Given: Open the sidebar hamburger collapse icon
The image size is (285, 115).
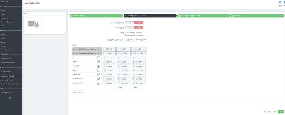Looking at the screenshot, I should click(10, 98).
